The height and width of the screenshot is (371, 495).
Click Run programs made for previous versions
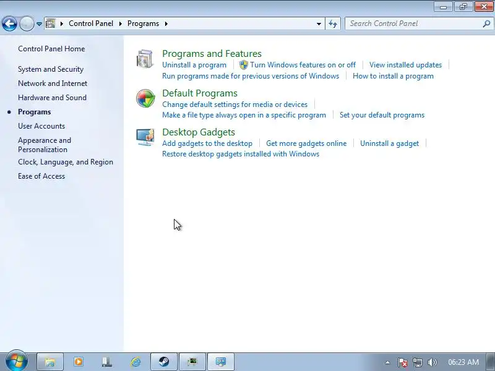[x=251, y=76]
